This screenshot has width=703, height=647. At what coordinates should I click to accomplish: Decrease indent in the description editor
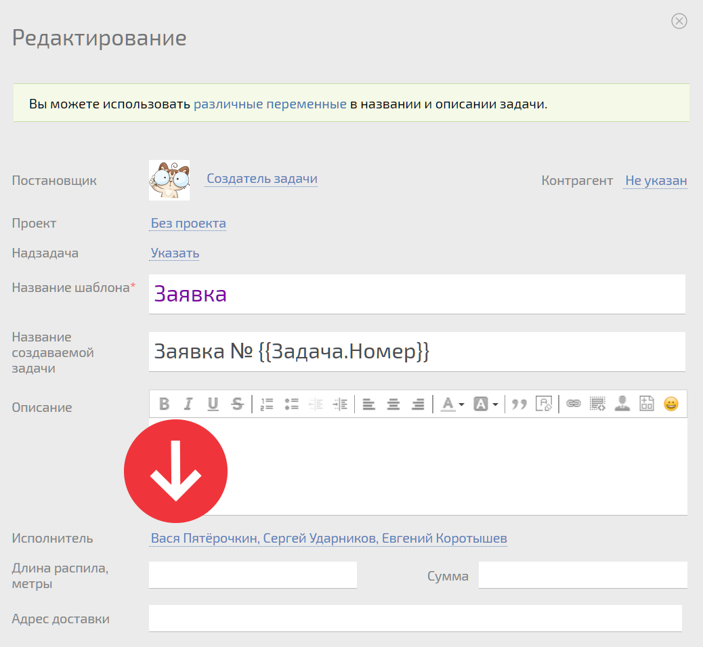[316, 404]
